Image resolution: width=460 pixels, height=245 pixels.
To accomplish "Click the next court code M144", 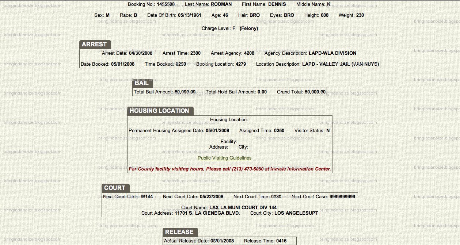I will pyautogui.click(x=147, y=197).
